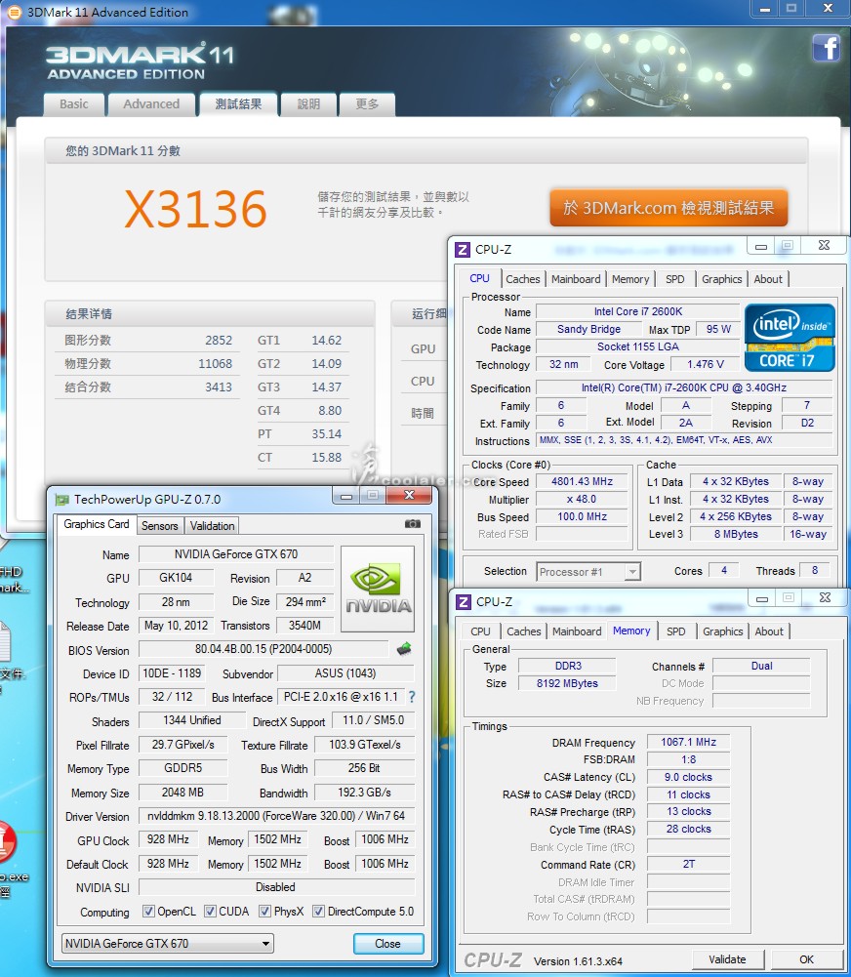
Task: Click the red exe desktop icon
Action: pos(6,841)
